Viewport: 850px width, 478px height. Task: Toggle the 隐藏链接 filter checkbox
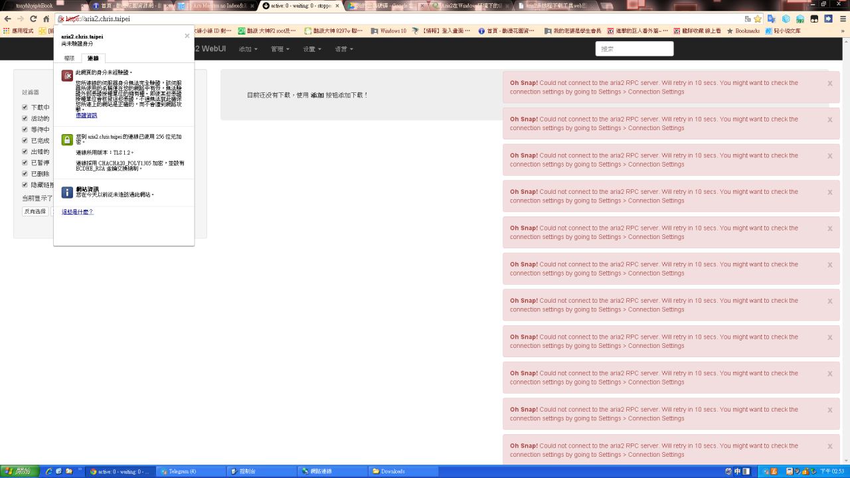25,185
